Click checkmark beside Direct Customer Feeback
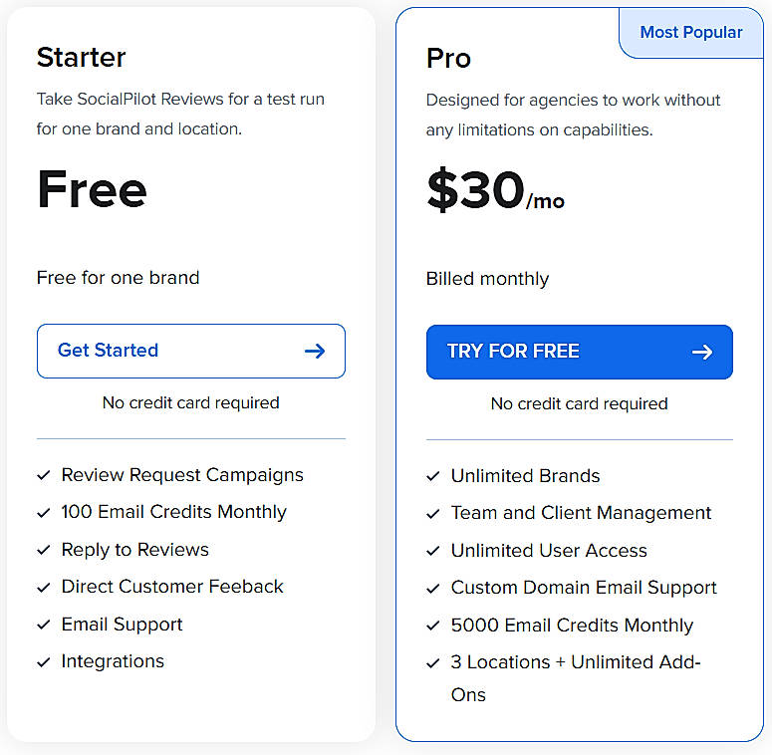 click(44, 588)
